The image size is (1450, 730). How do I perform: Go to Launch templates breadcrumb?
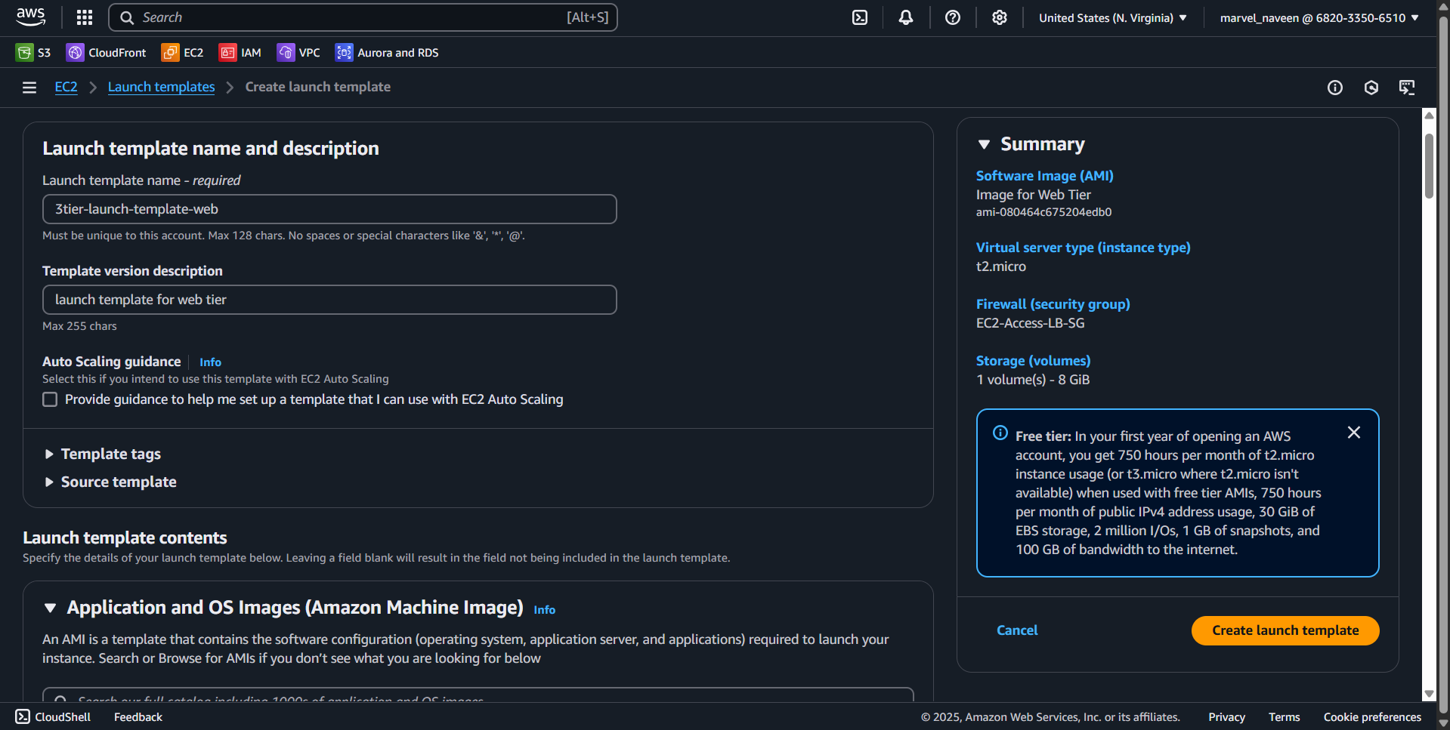(161, 87)
